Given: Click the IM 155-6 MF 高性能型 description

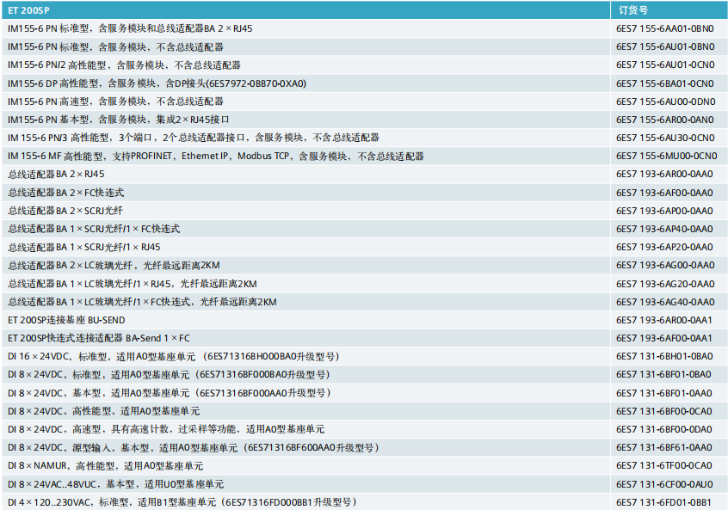Looking at the screenshot, I should [x=216, y=156].
